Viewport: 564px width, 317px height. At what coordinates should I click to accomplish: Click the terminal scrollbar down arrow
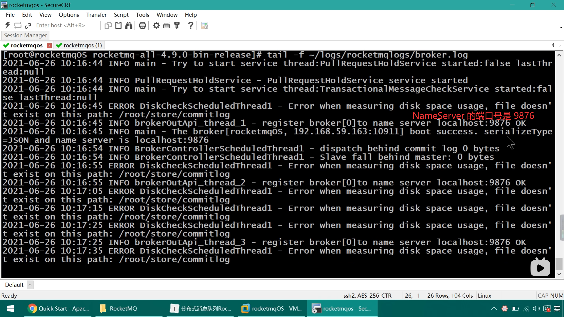[559, 274]
